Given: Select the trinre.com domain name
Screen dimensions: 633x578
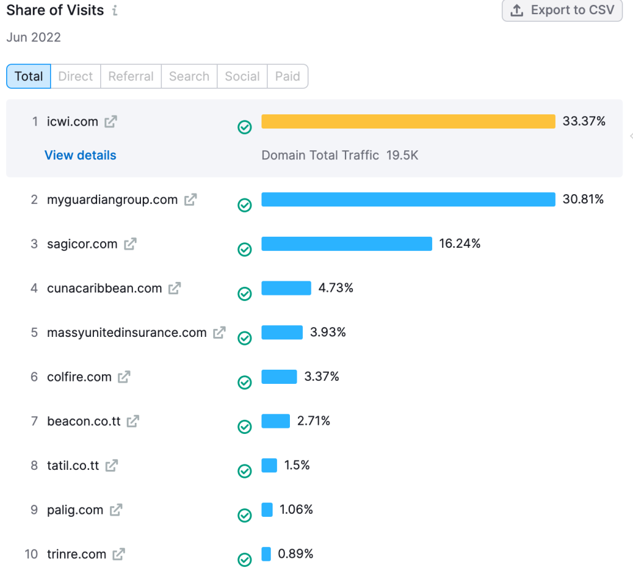Looking at the screenshot, I should (x=77, y=555).
